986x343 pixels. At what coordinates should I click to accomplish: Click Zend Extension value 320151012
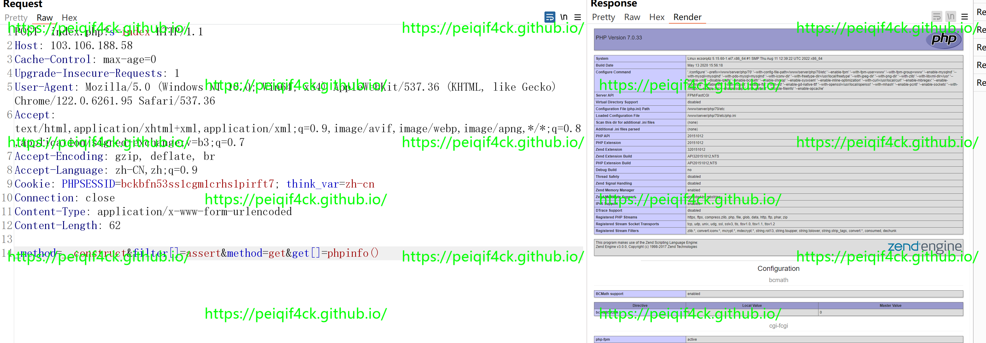(696, 150)
